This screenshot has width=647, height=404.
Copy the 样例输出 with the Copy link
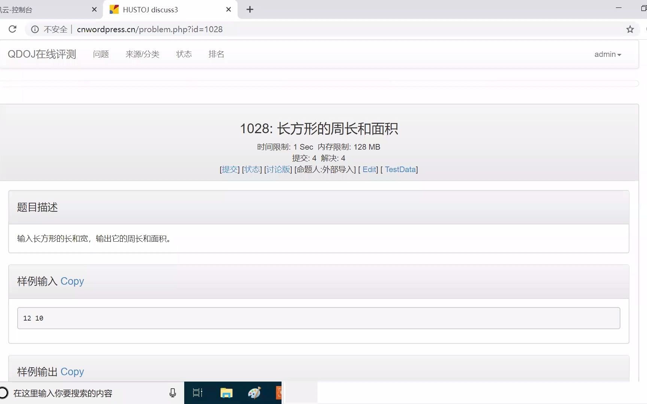pos(72,372)
